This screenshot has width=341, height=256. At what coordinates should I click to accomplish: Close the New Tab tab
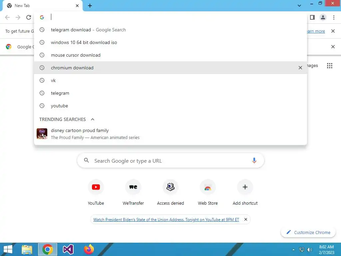(x=77, y=6)
